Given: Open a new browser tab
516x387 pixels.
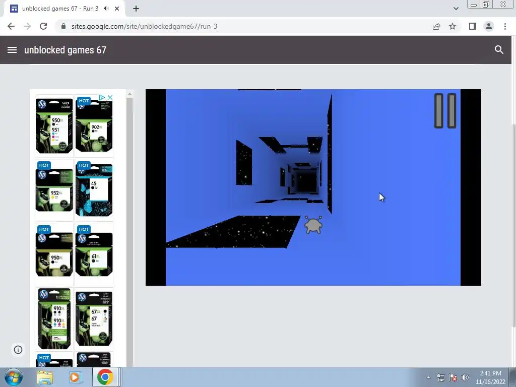Looking at the screenshot, I should 136,9.
